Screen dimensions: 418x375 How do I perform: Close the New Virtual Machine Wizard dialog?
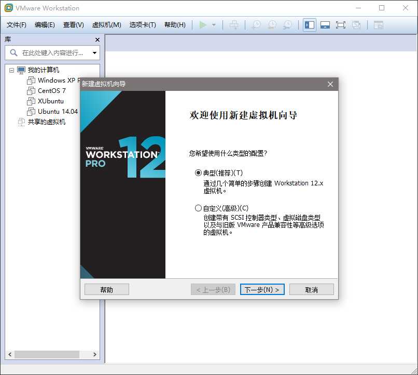(330, 84)
